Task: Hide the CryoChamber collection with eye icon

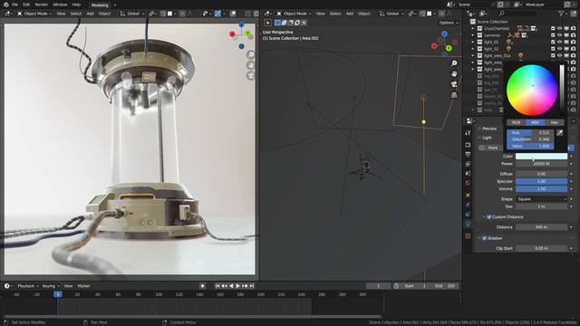Action: tap(560, 28)
